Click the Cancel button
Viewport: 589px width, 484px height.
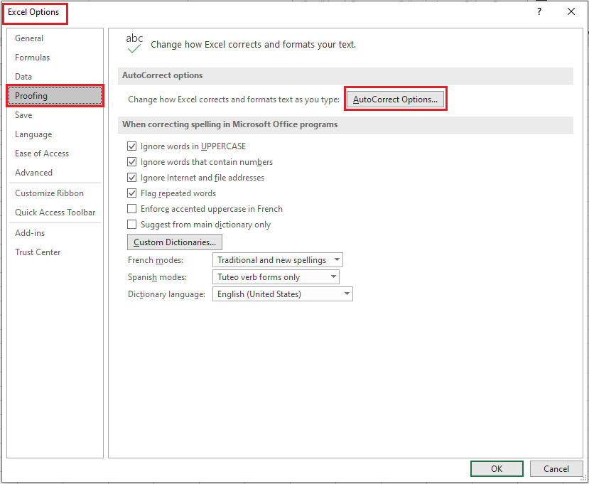pyautogui.click(x=556, y=468)
